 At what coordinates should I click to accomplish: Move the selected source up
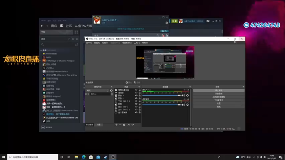tap(129, 125)
